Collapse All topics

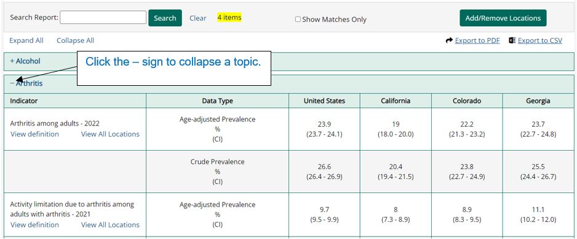75,40
